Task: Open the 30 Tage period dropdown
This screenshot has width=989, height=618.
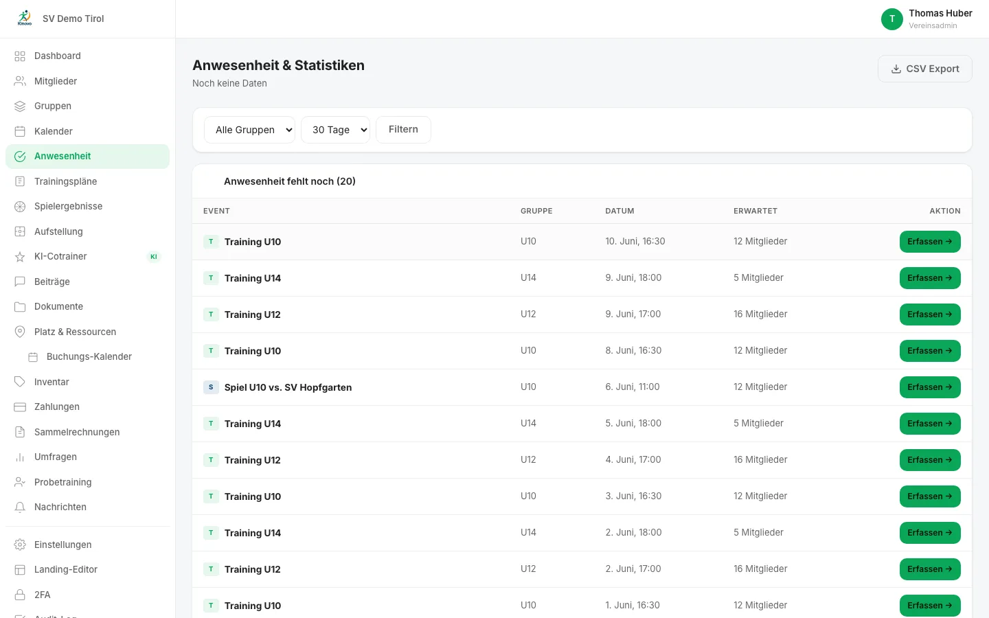Action: [x=335, y=130]
